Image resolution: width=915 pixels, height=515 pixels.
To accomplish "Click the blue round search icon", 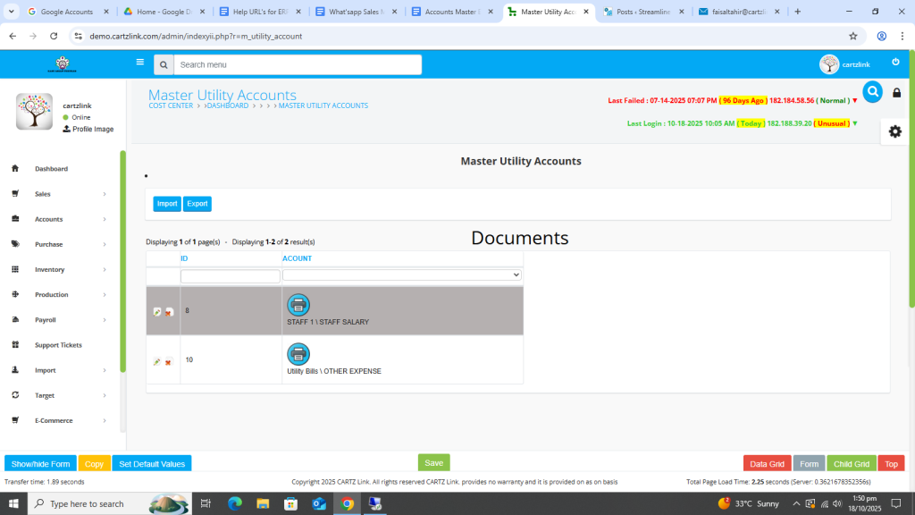I will (x=872, y=92).
